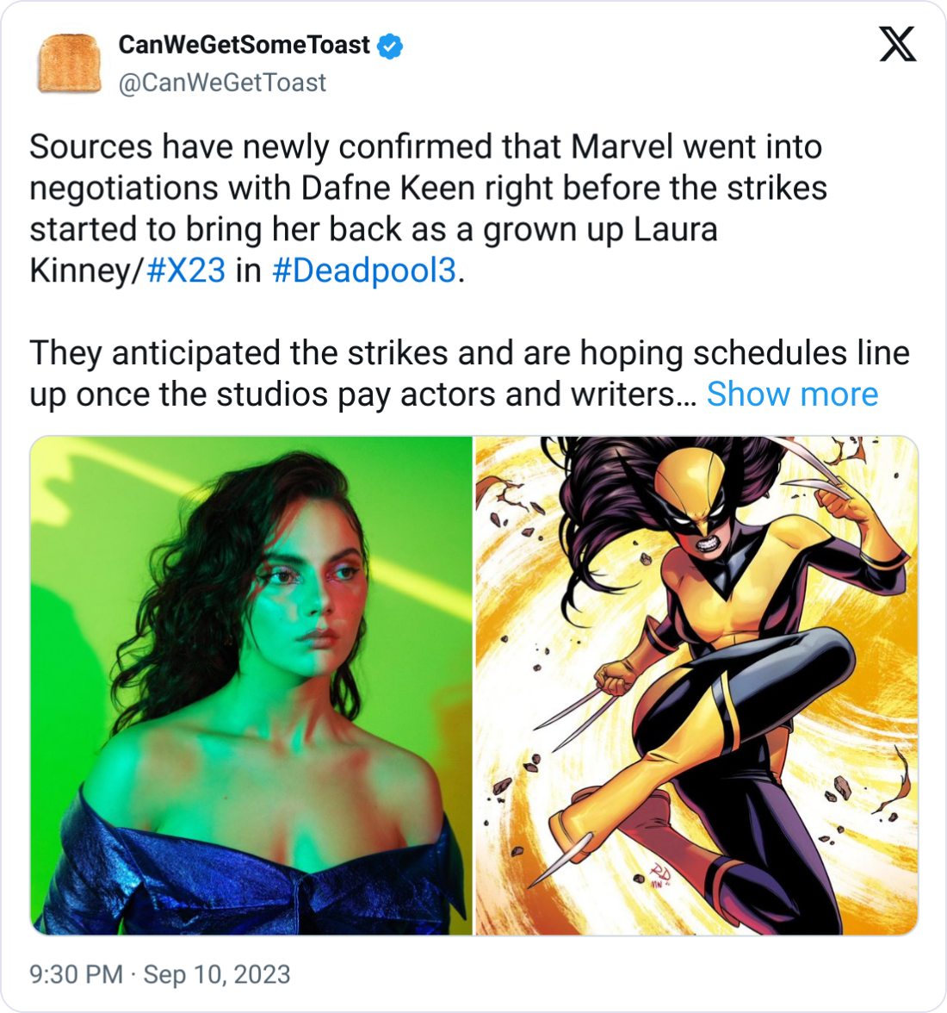This screenshot has width=947, height=1013.
Task: Click the paragraph starting 'They anticipated the strikes'
Action: [469, 374]
